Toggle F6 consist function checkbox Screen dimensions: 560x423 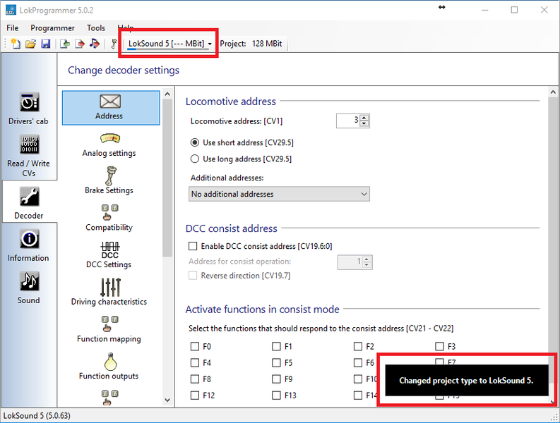click(x=358, y=363)
